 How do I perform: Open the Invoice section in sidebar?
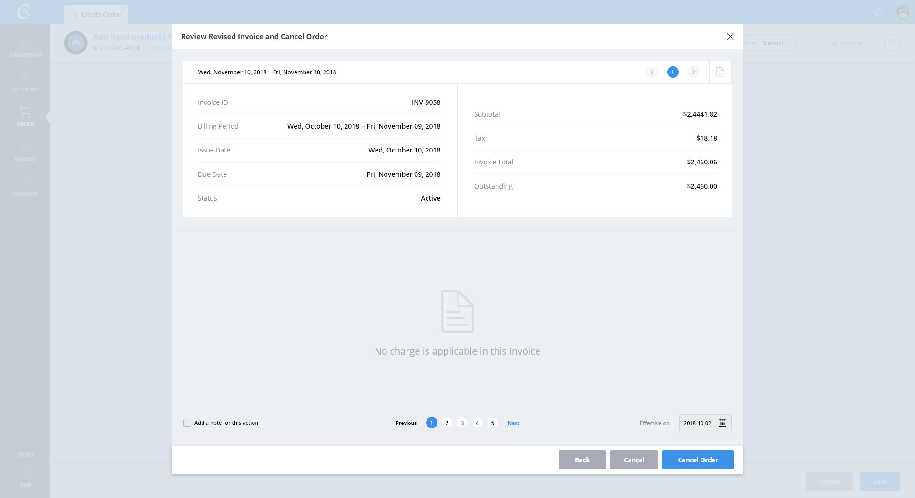click(25, 151)
